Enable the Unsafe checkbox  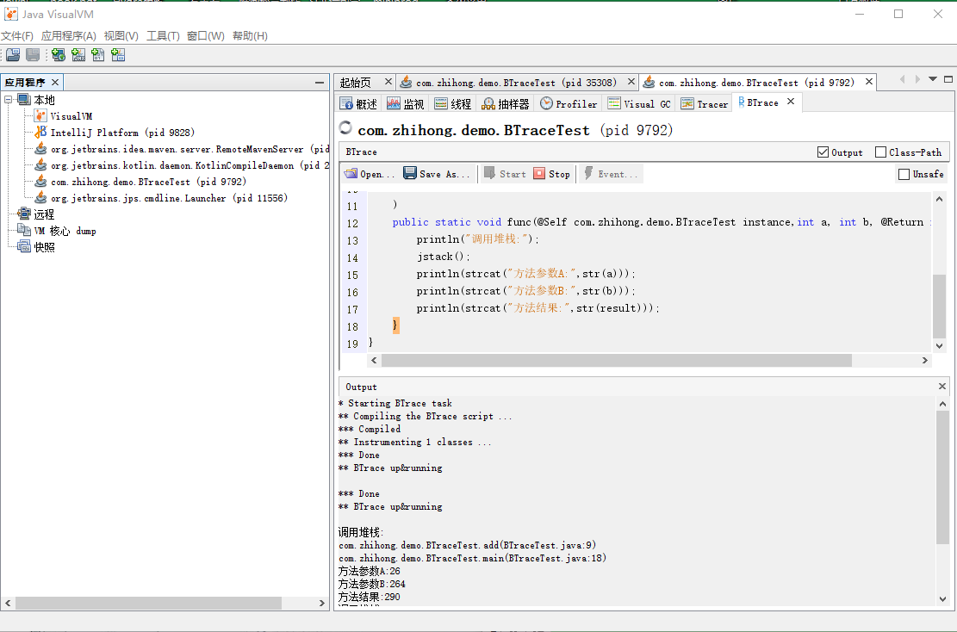(904, 174)
